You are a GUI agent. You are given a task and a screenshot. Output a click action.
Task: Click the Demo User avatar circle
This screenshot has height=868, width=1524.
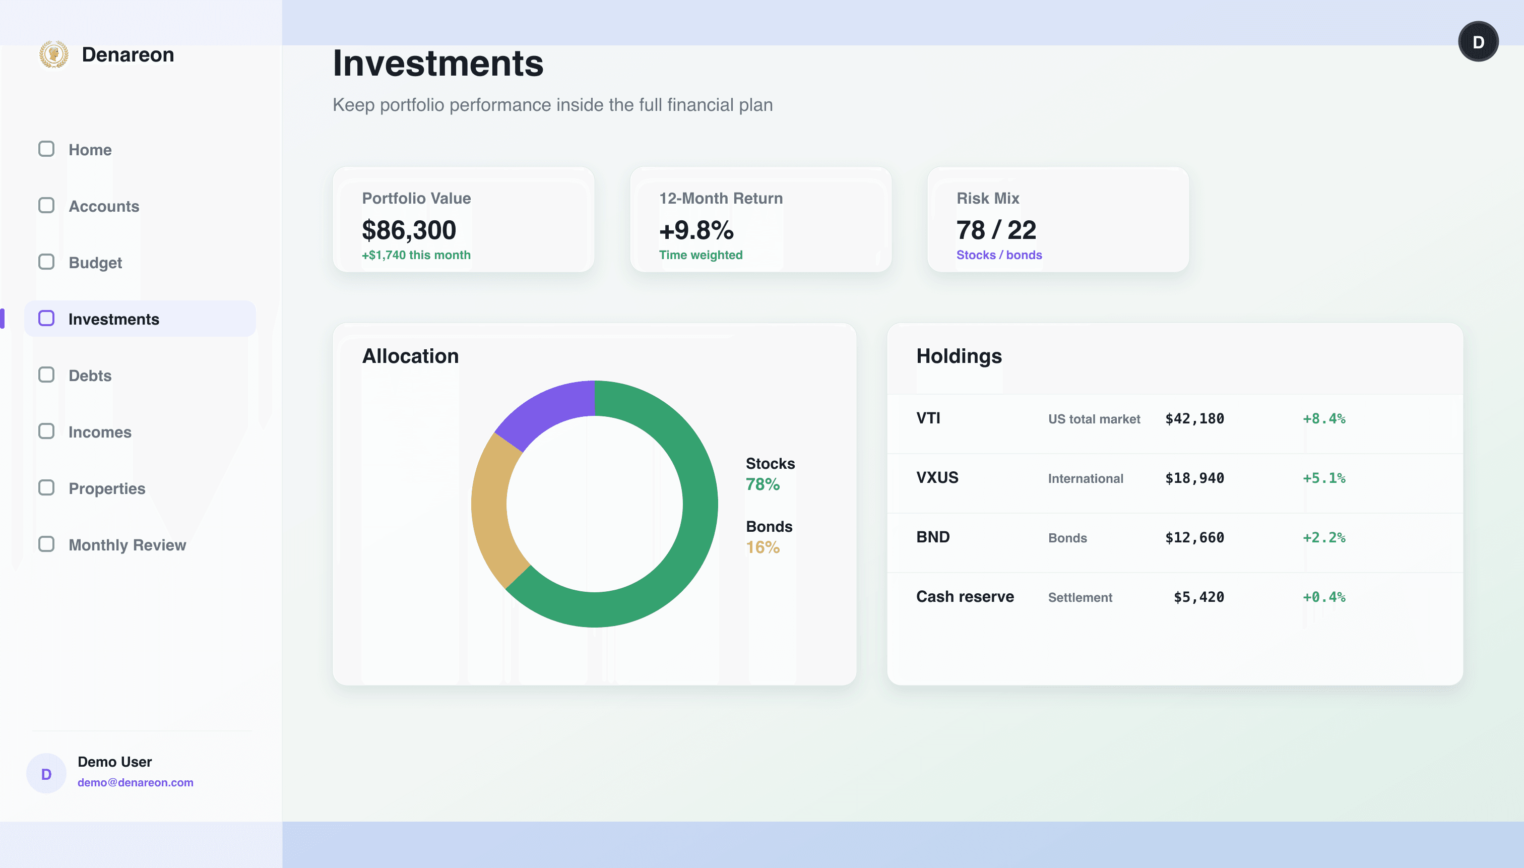pyautogui.click(x=46, y=773)
